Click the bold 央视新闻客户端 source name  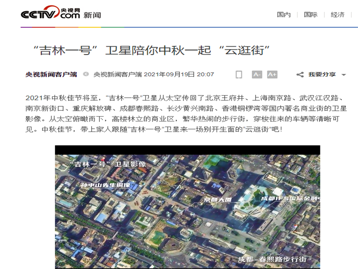51,74
